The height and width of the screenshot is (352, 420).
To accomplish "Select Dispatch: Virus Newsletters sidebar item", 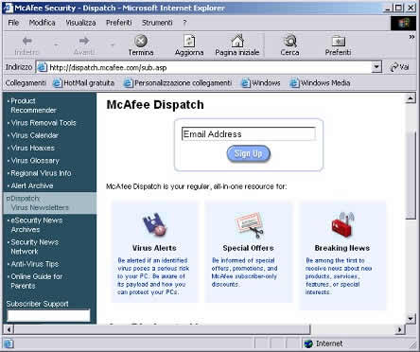I will coord(49,203).
